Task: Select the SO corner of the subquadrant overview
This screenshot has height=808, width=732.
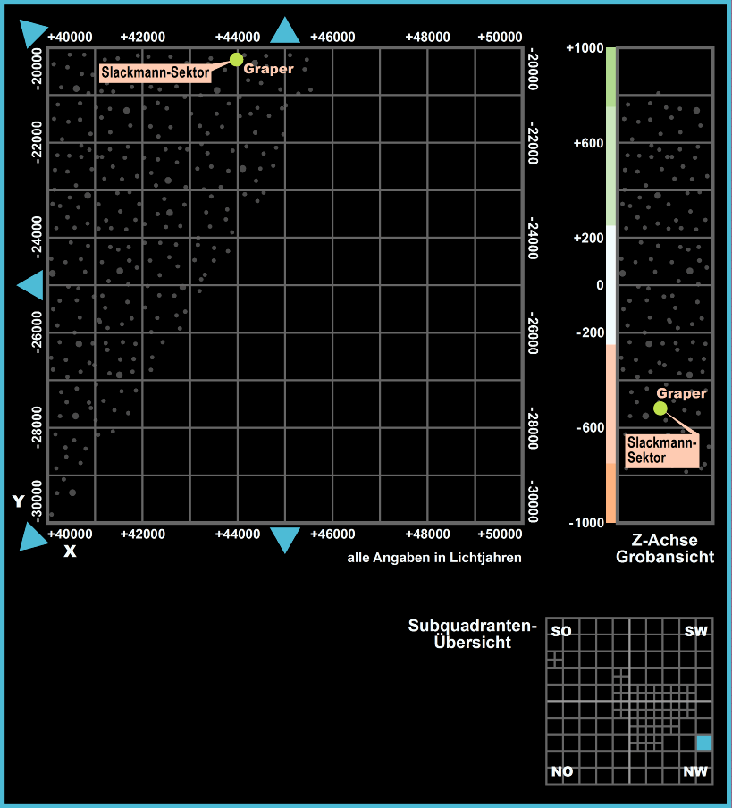Action: [561, 632]
